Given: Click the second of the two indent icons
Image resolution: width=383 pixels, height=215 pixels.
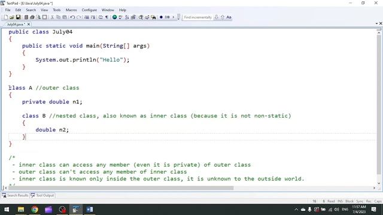Looking at the screenshot, I should point(93,17).
